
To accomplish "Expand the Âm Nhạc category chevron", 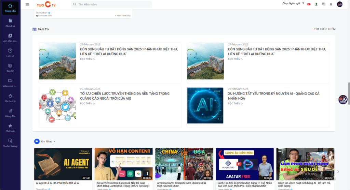I will [x=54, y=142].
